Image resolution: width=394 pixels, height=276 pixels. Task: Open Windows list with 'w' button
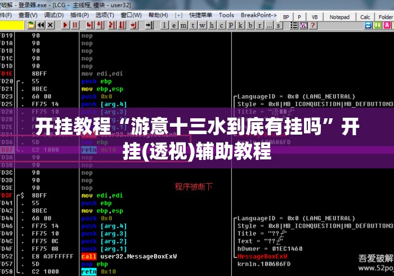point(202,25)
